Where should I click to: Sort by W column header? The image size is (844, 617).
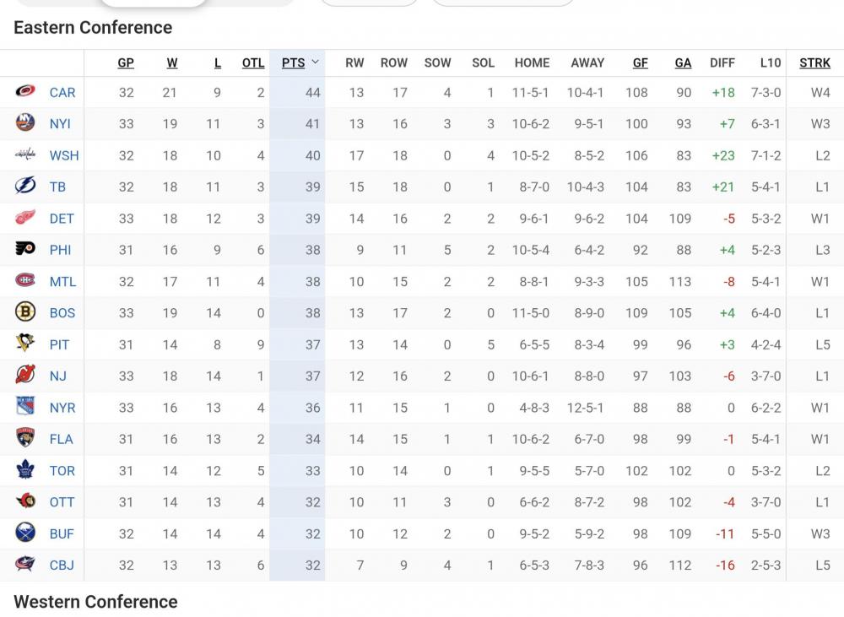click(172, 62)
